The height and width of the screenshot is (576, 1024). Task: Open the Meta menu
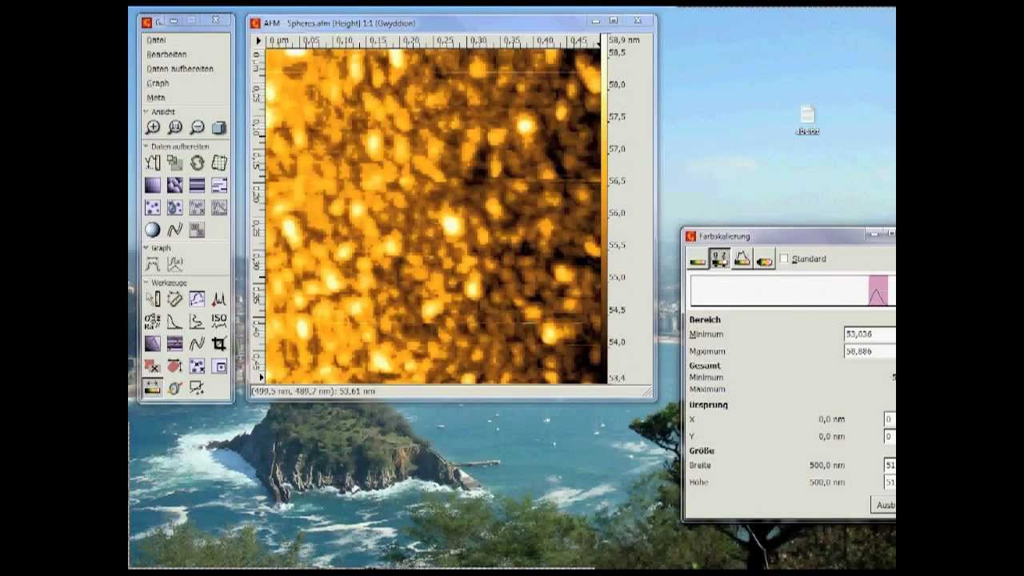tap(156, 97)
